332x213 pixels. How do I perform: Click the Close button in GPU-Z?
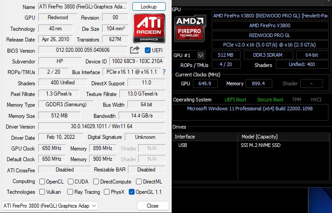tap(153, 206)
